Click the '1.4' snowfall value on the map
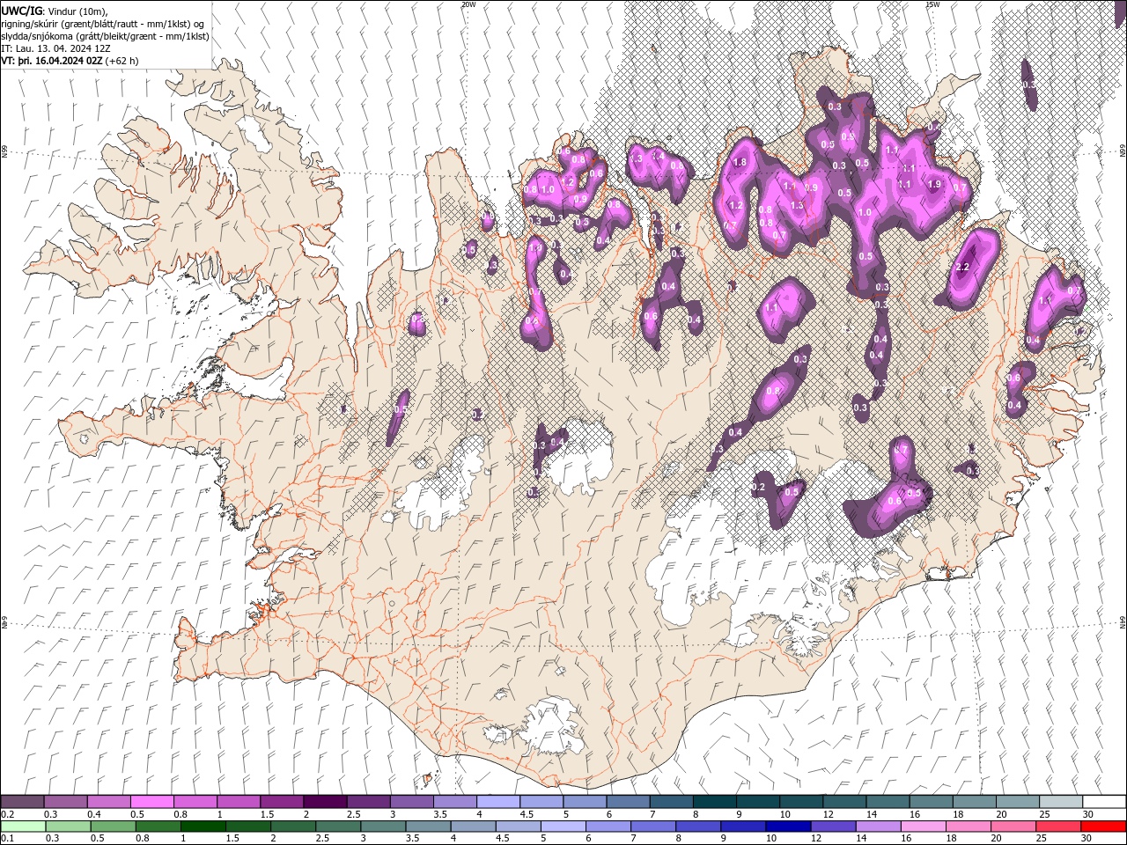The height and width of the screenshot is (845, 1127). tap(657, 155)
